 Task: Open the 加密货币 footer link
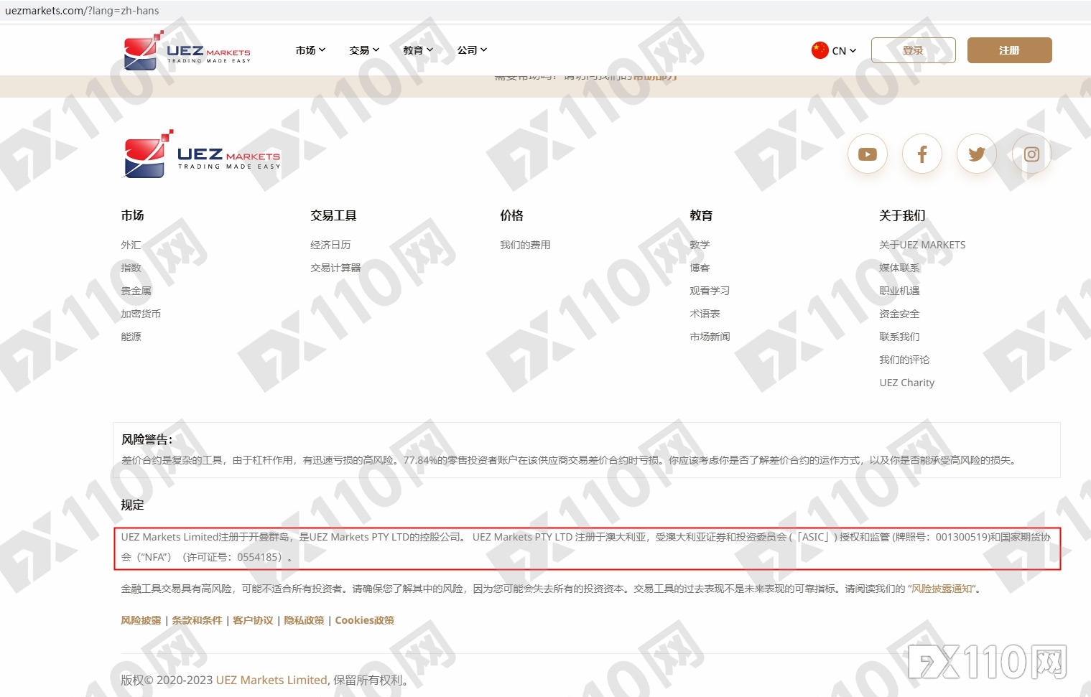tap(141, 314)
